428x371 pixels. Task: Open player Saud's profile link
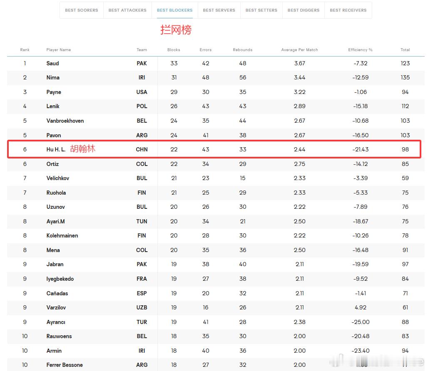[x=53, y=64]
